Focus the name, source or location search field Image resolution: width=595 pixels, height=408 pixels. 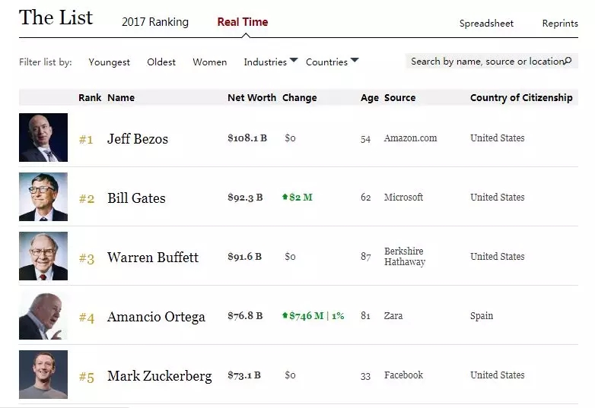(x=485, y=62)
